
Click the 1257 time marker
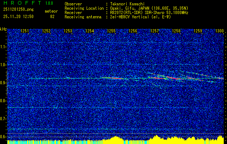tap(154, 31)
